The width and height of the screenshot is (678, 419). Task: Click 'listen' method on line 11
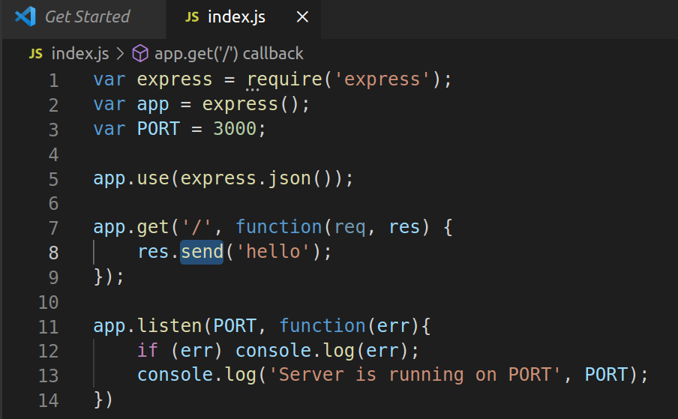pyautogui.click(x=169, y=326)
